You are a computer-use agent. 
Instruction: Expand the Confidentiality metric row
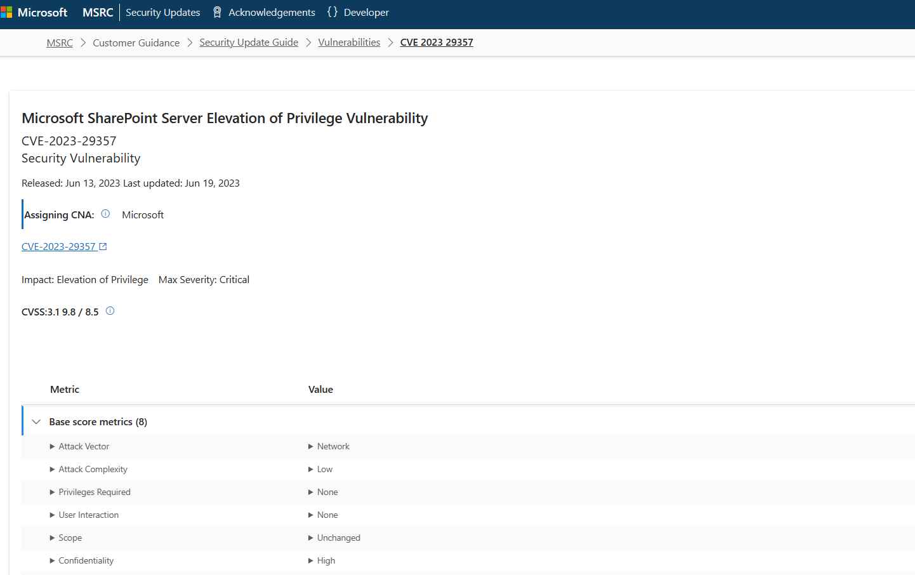click(x=81, y=560)
